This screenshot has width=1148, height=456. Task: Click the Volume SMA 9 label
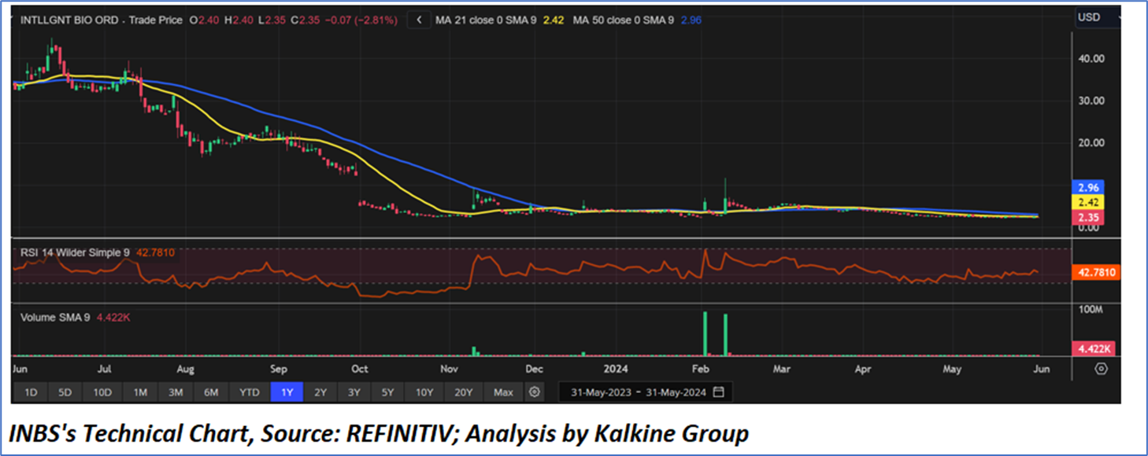54,318
